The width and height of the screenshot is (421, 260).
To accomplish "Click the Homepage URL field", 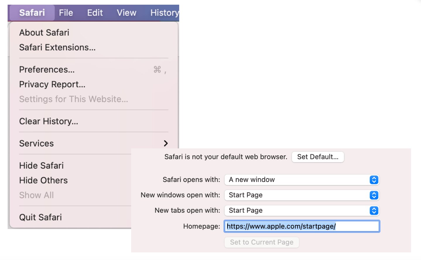I will click(x=302, y=226).
